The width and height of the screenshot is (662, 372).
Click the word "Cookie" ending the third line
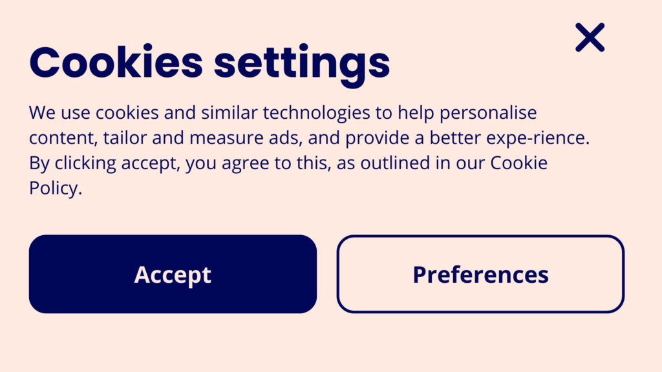click(518, 163)
